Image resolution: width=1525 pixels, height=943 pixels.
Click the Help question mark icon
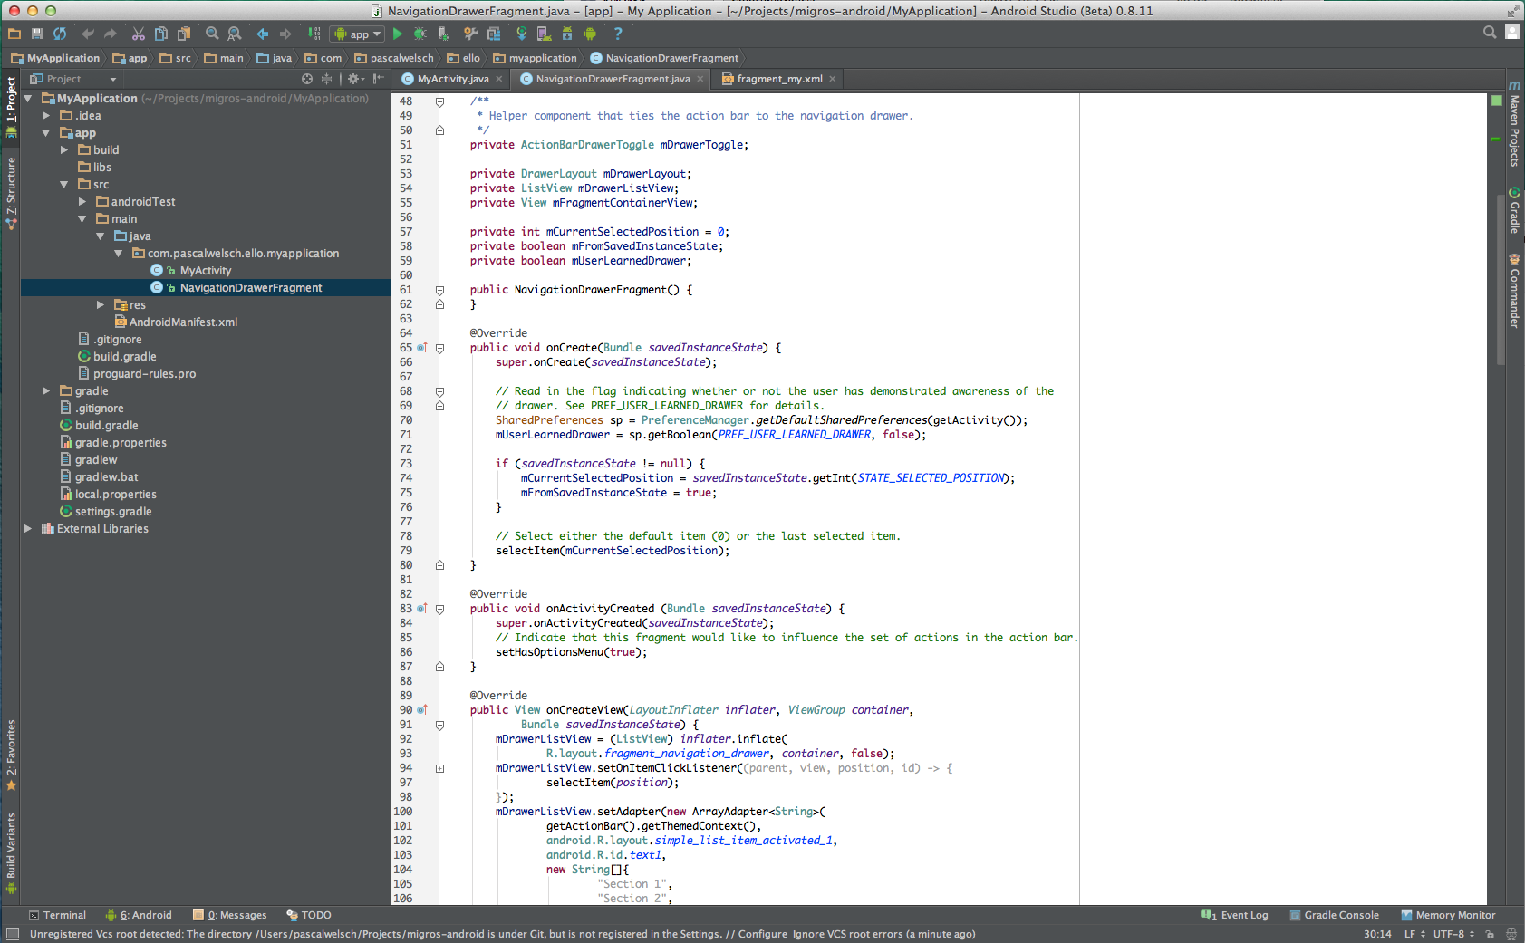[x=618, y=34]
